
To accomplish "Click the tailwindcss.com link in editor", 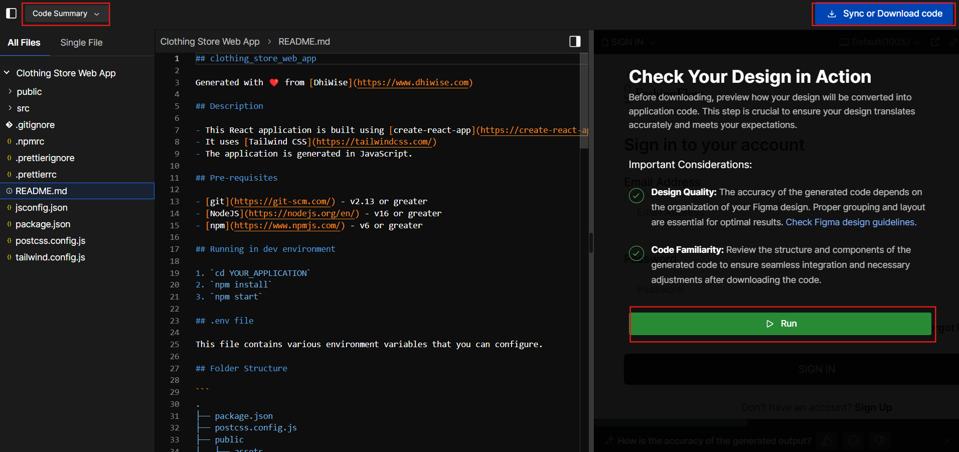I will click(x=374, y=142).
